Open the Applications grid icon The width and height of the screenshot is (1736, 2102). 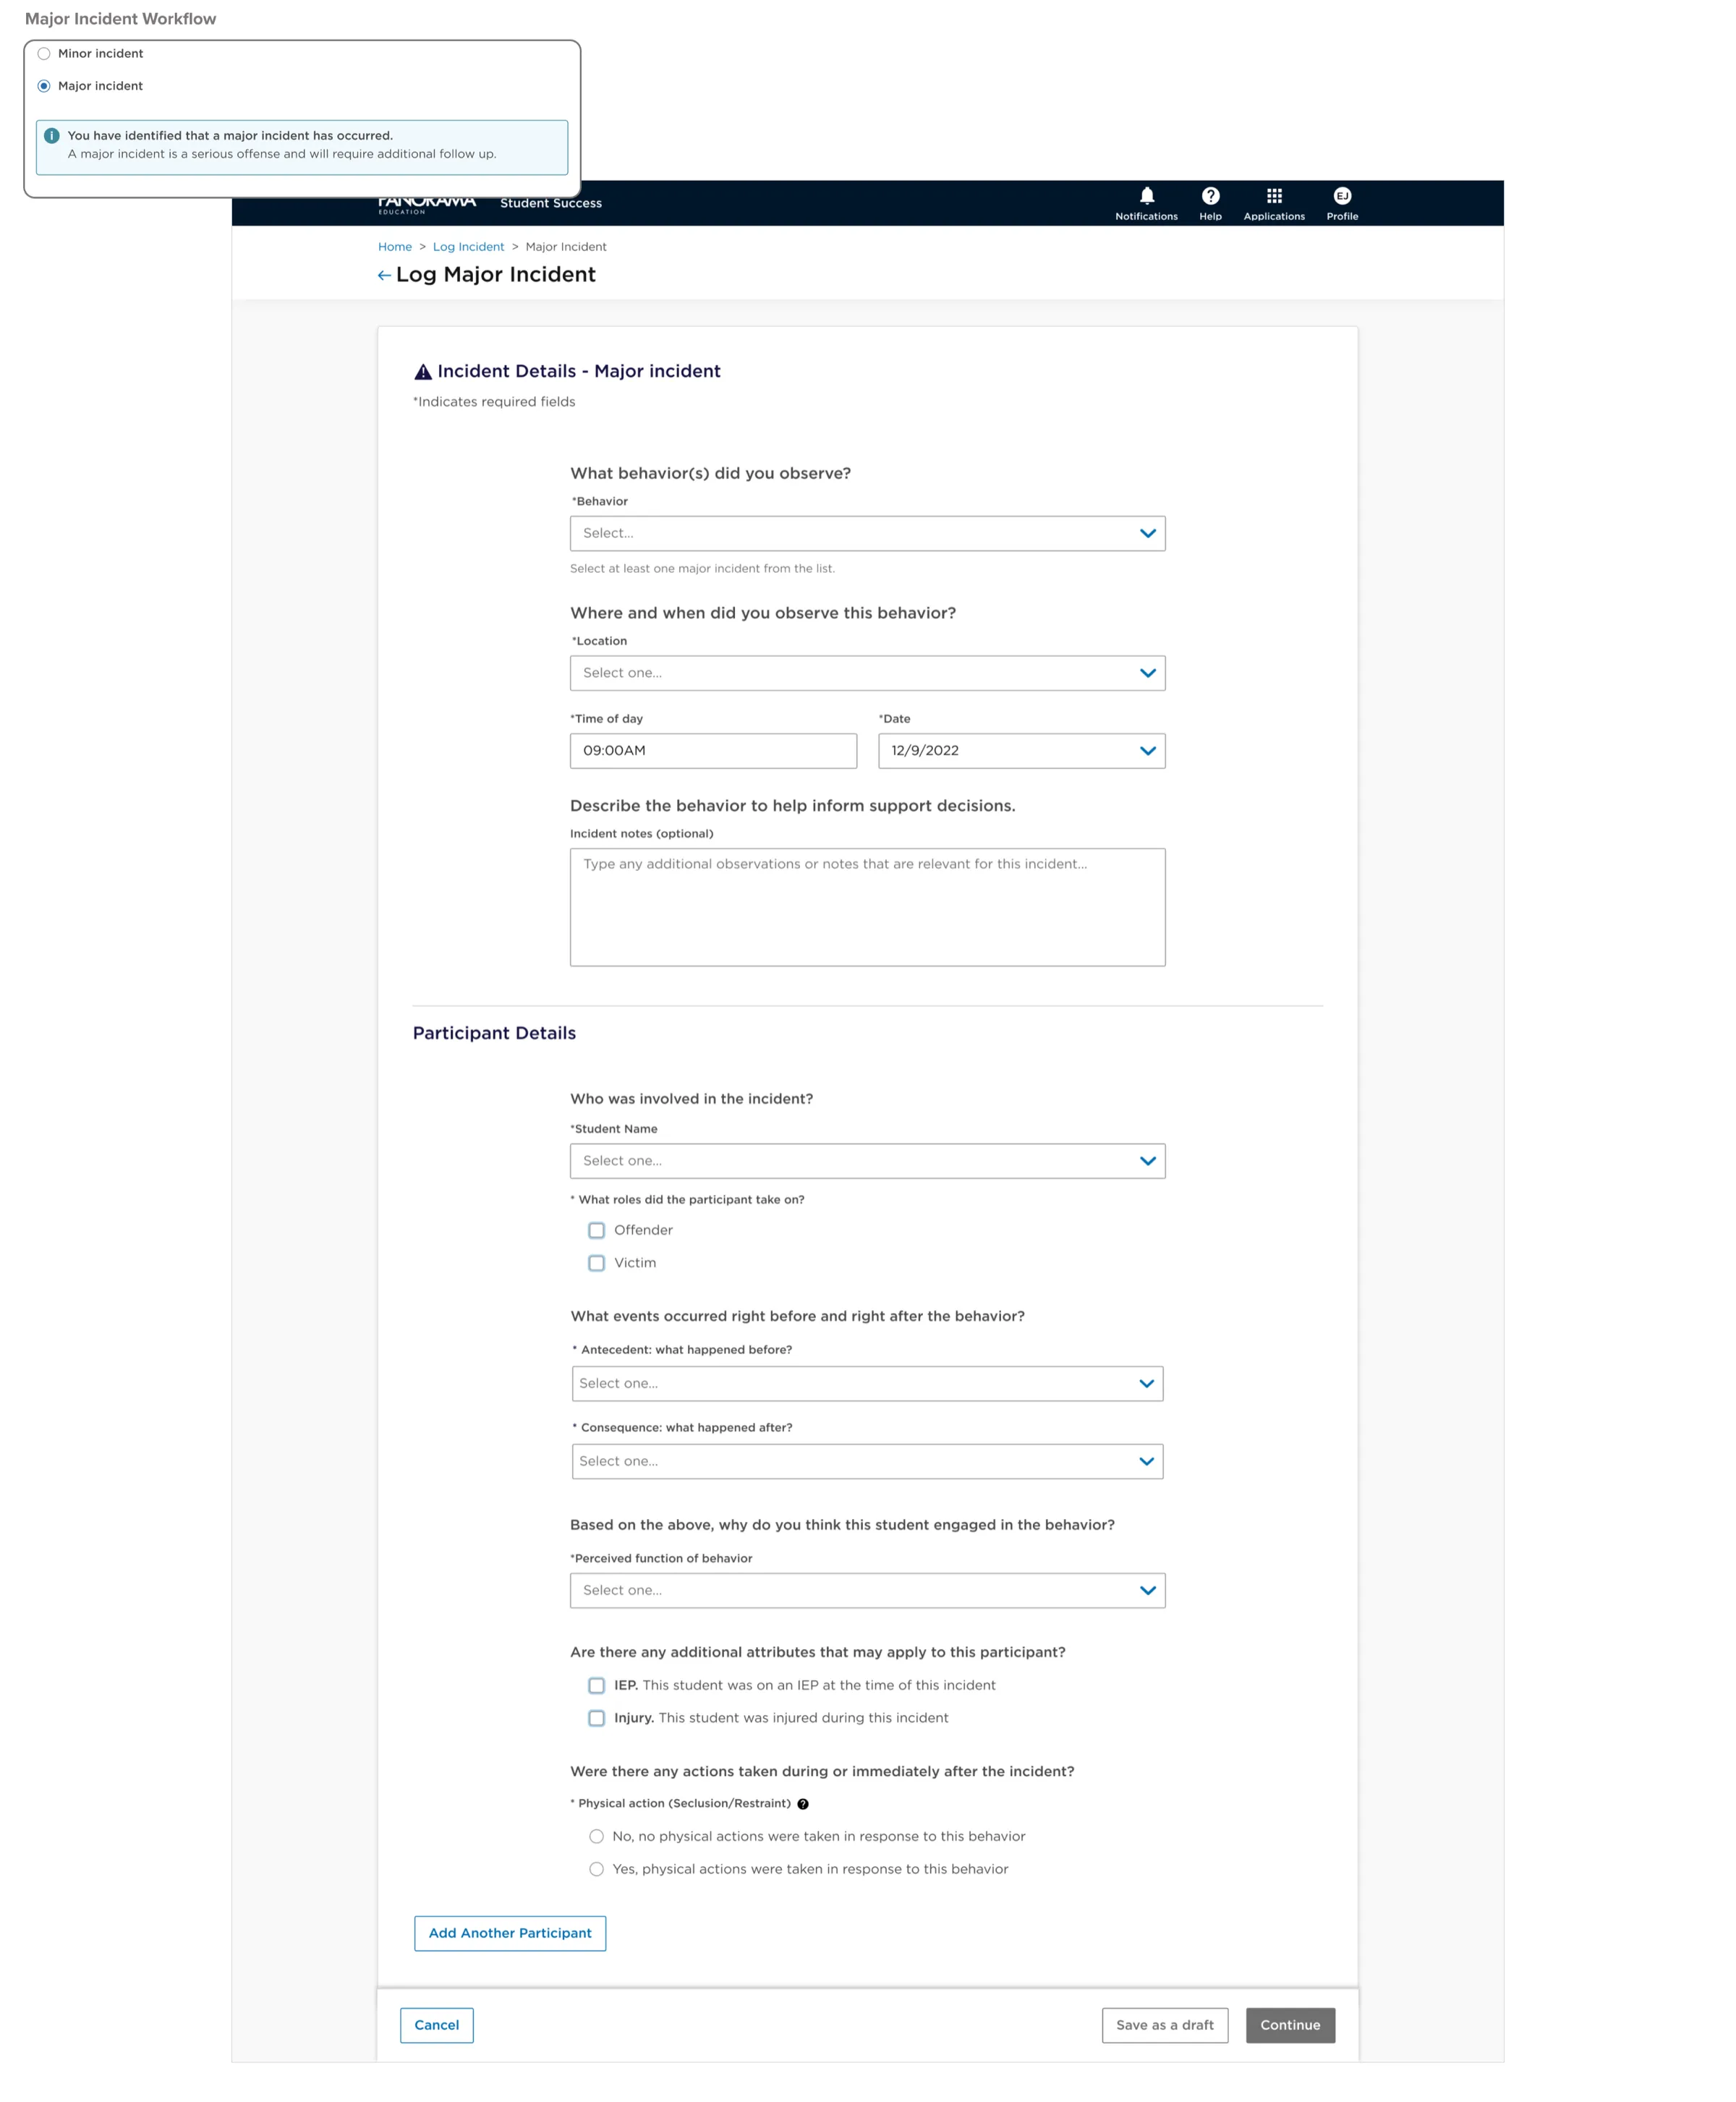[x=1274, y=196]
